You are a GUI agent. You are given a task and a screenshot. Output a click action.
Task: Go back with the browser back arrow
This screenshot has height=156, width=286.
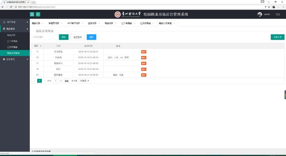pos(3,7)
